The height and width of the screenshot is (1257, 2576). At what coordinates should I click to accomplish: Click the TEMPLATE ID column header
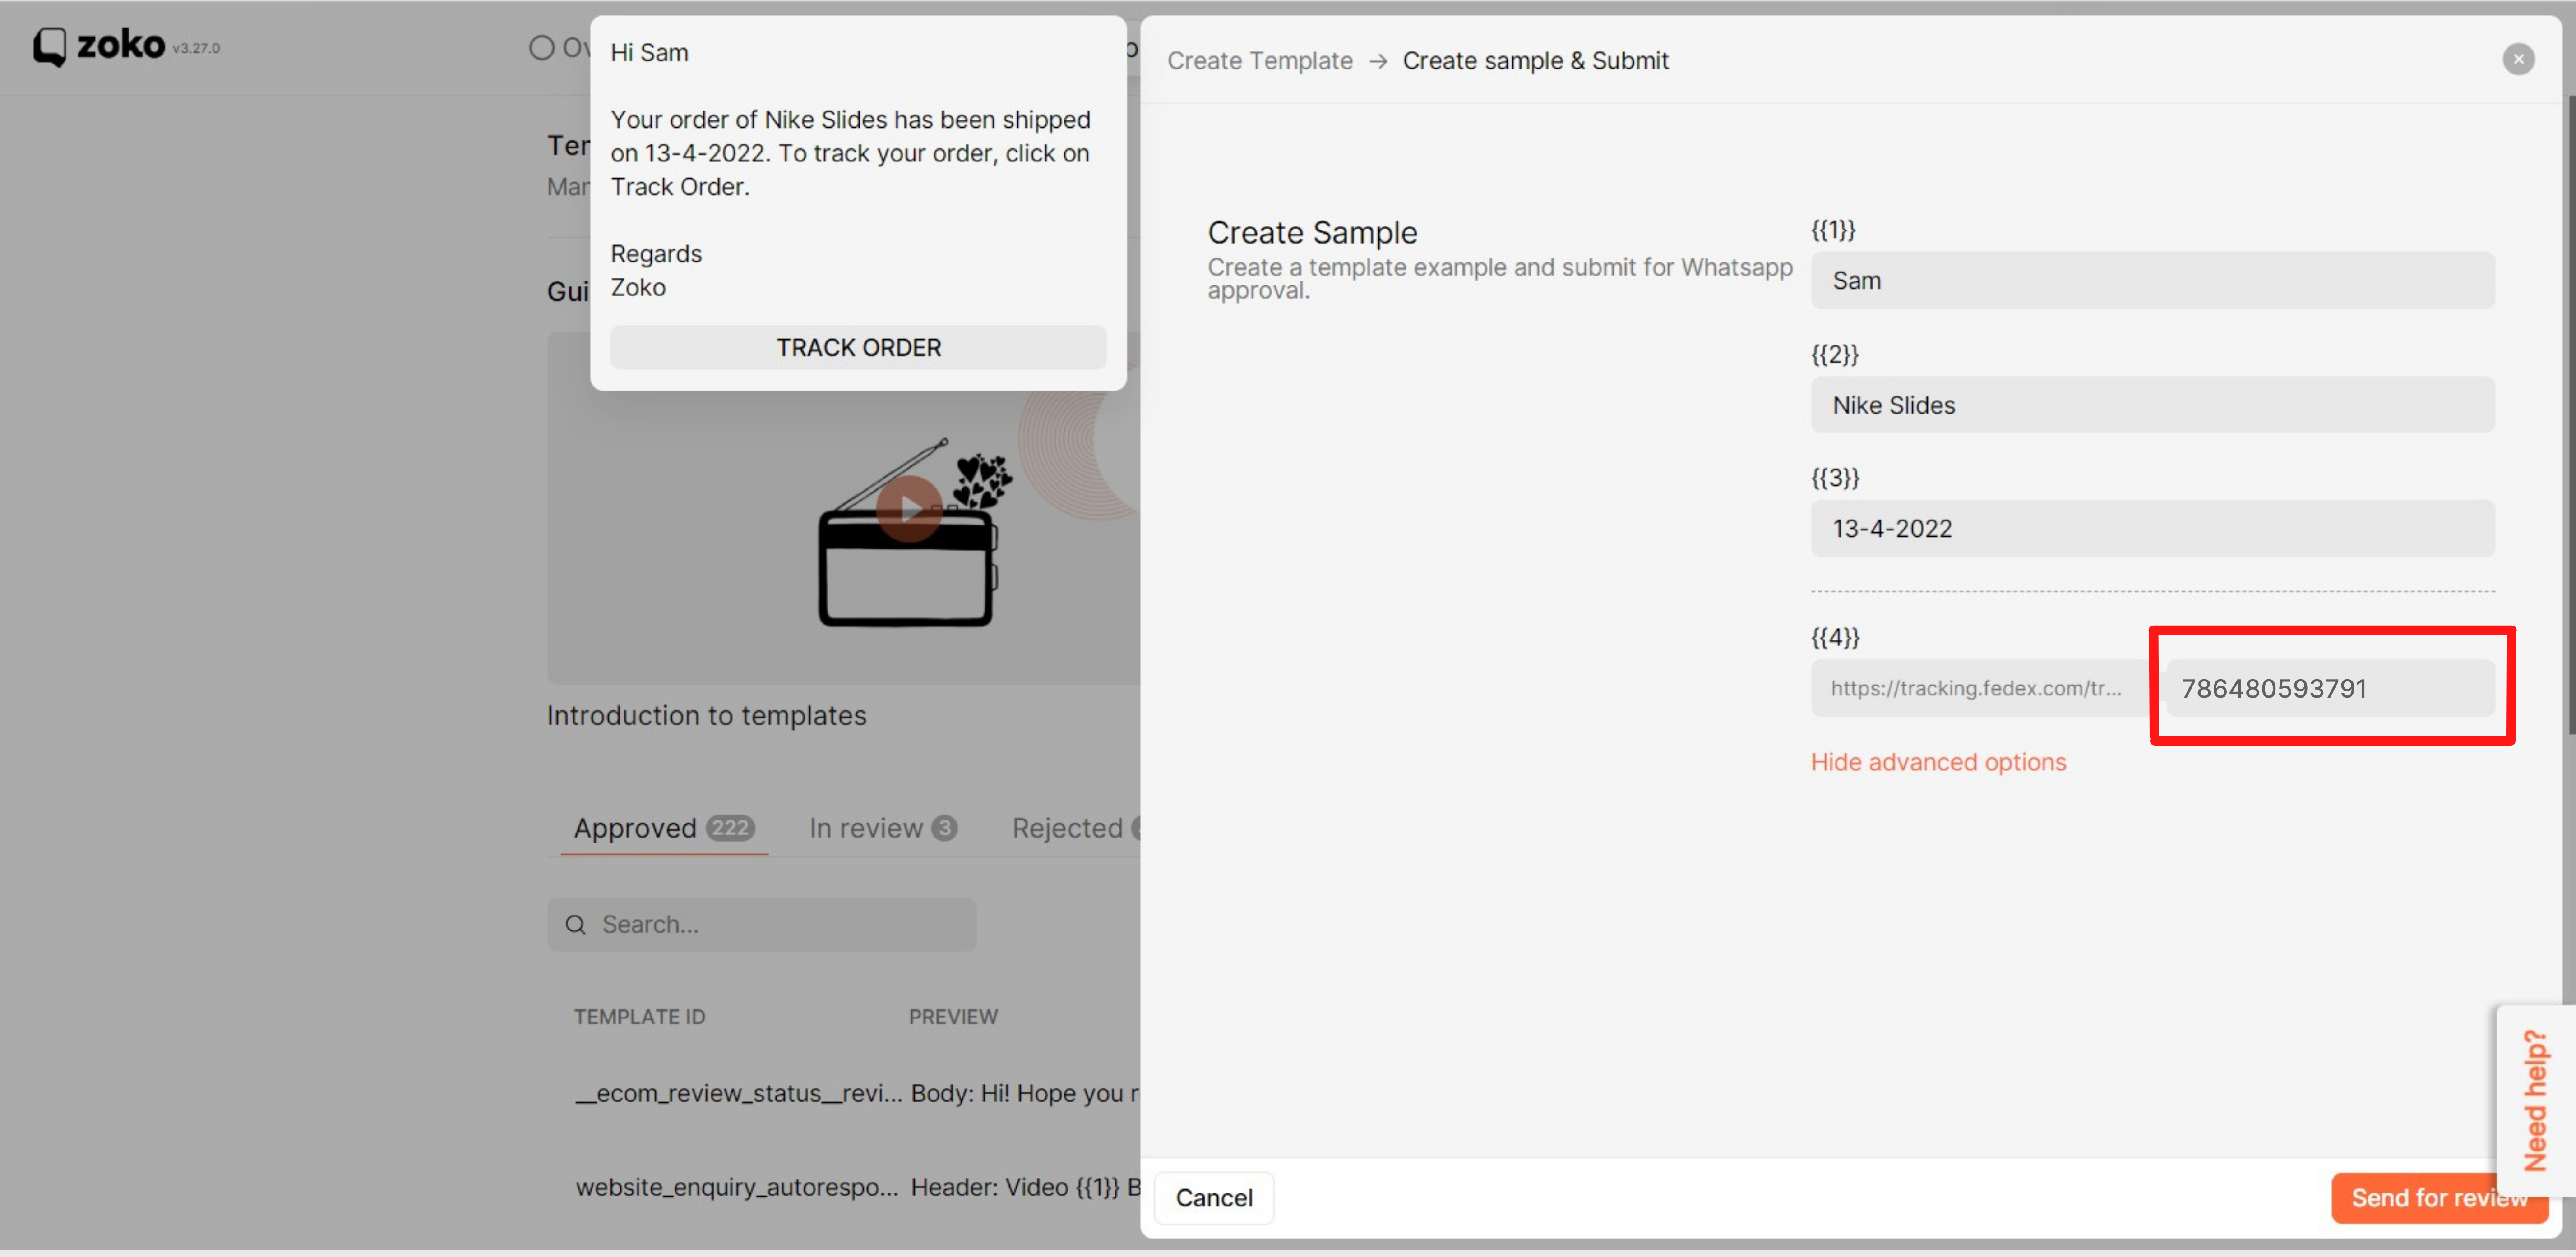(x=639, y=1017)
